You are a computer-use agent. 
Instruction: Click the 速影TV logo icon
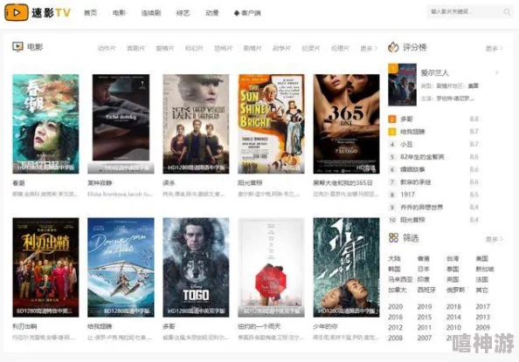17,12
